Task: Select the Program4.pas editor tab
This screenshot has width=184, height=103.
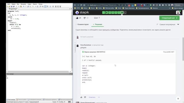Action: coord(13,9)
